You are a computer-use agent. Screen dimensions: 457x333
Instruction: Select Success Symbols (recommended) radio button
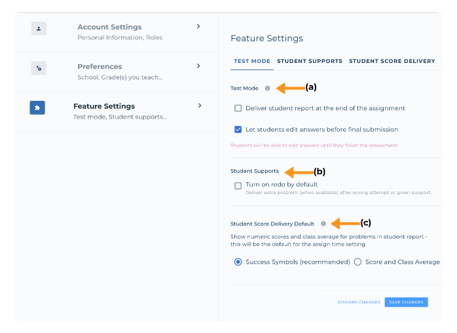click(x=238, y=262)
